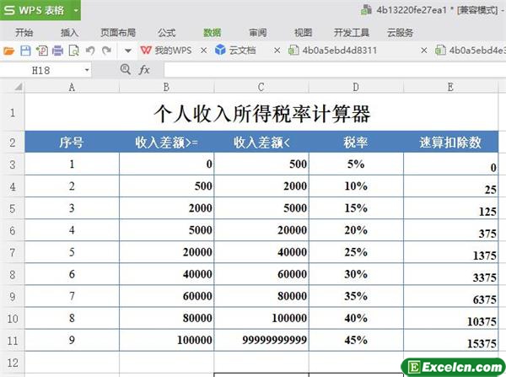Select column D header
506x377 pixels.
[x=356, y=87]
